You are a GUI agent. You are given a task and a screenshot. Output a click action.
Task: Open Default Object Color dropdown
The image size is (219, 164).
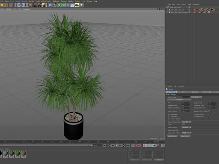[x=187, y=122]
